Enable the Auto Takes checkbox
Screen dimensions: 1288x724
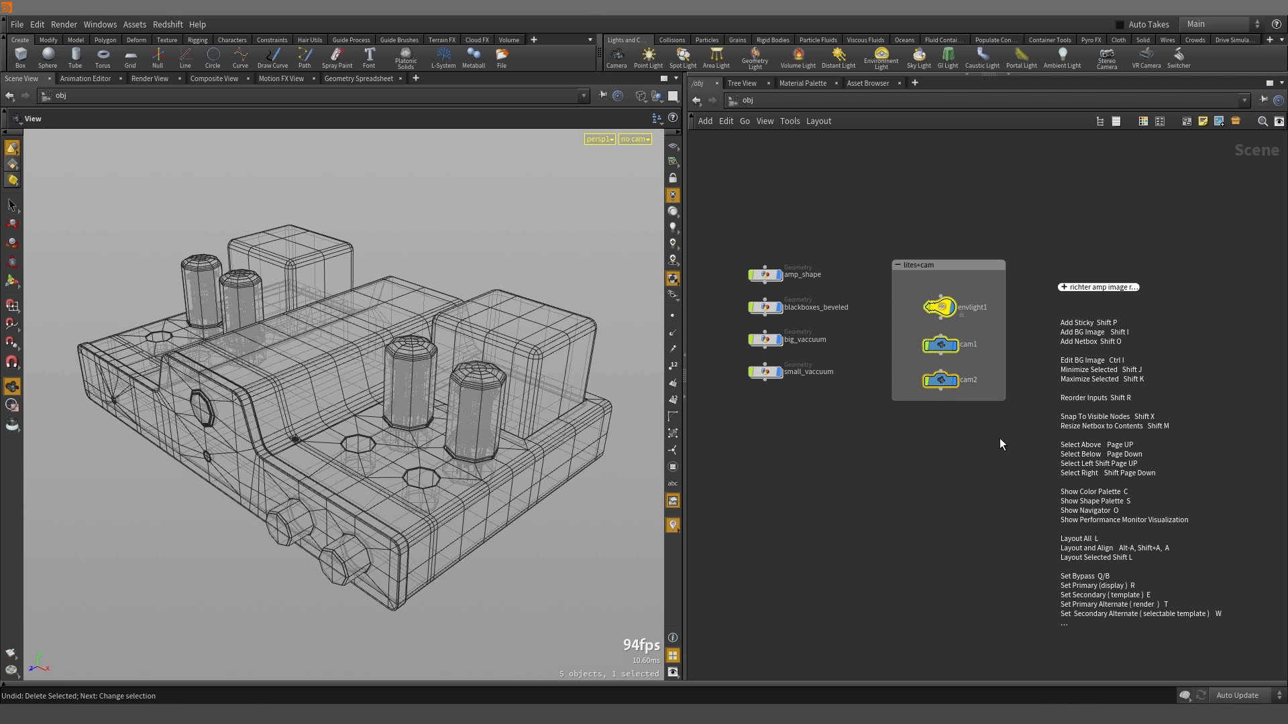point(1120,24)
